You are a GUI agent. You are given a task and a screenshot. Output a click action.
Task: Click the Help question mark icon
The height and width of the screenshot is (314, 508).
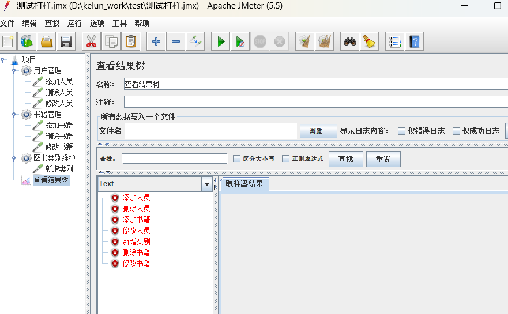[x=415, y=41]
